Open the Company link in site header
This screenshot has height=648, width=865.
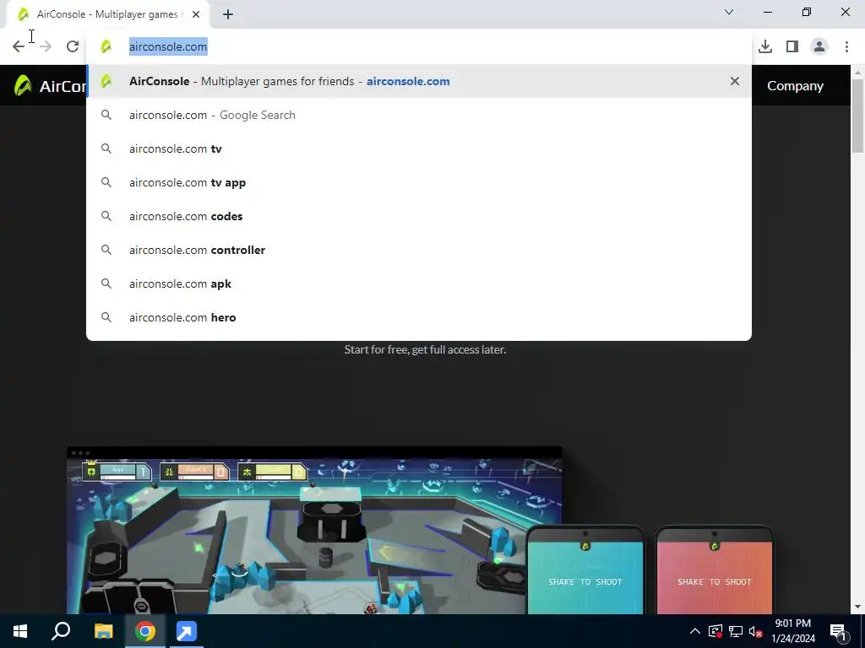(x=795, y=86)
